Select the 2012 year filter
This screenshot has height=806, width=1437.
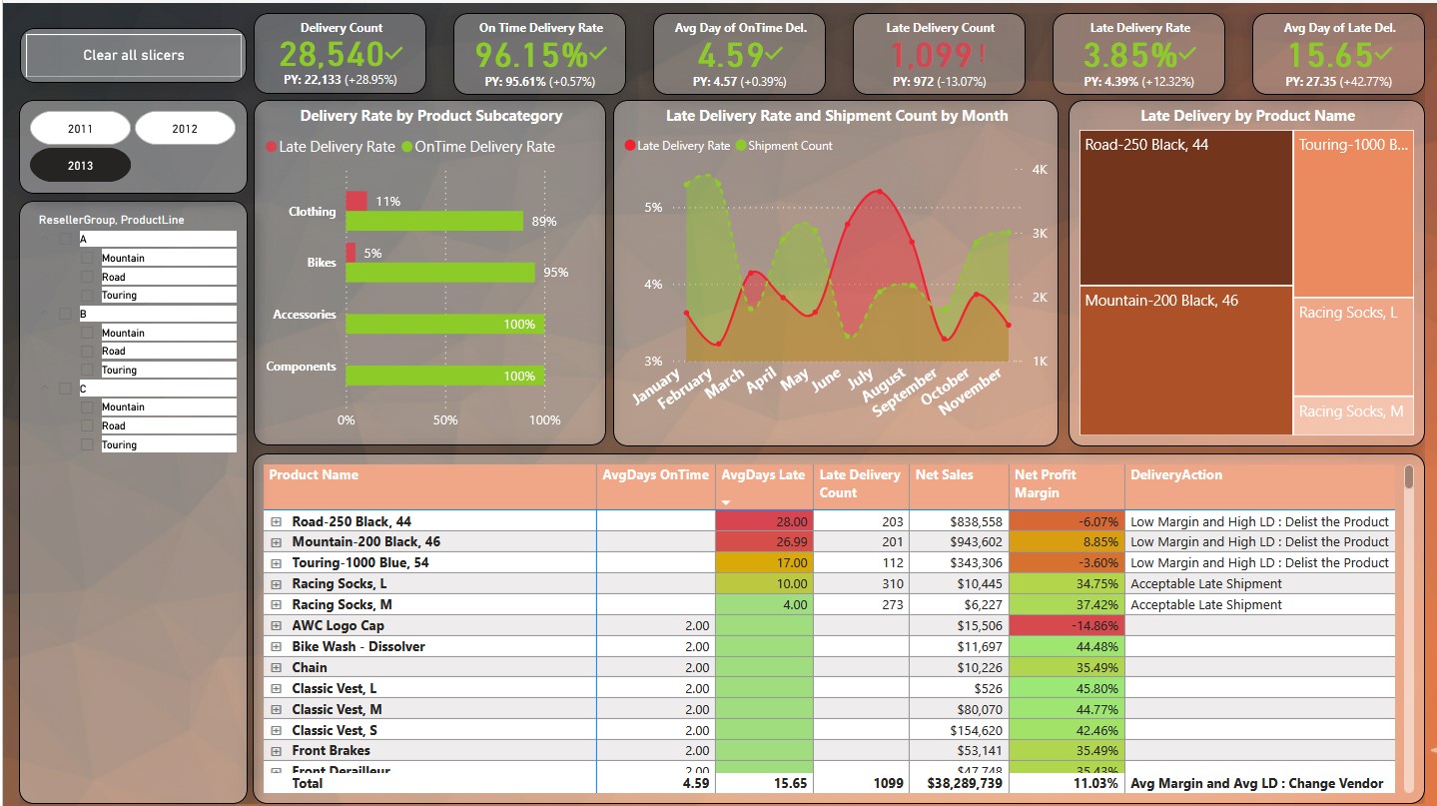[184, 128]
